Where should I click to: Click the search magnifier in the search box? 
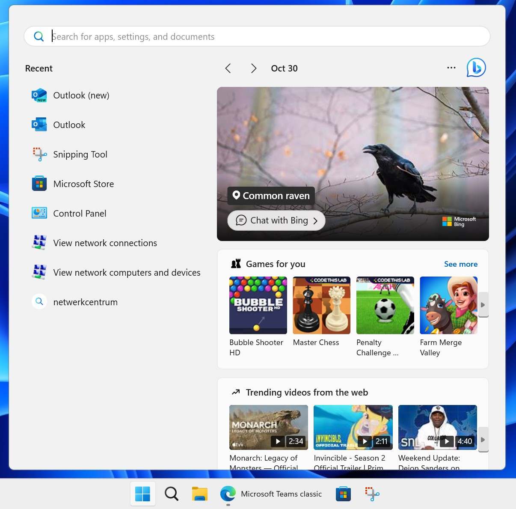pos(39,36)
